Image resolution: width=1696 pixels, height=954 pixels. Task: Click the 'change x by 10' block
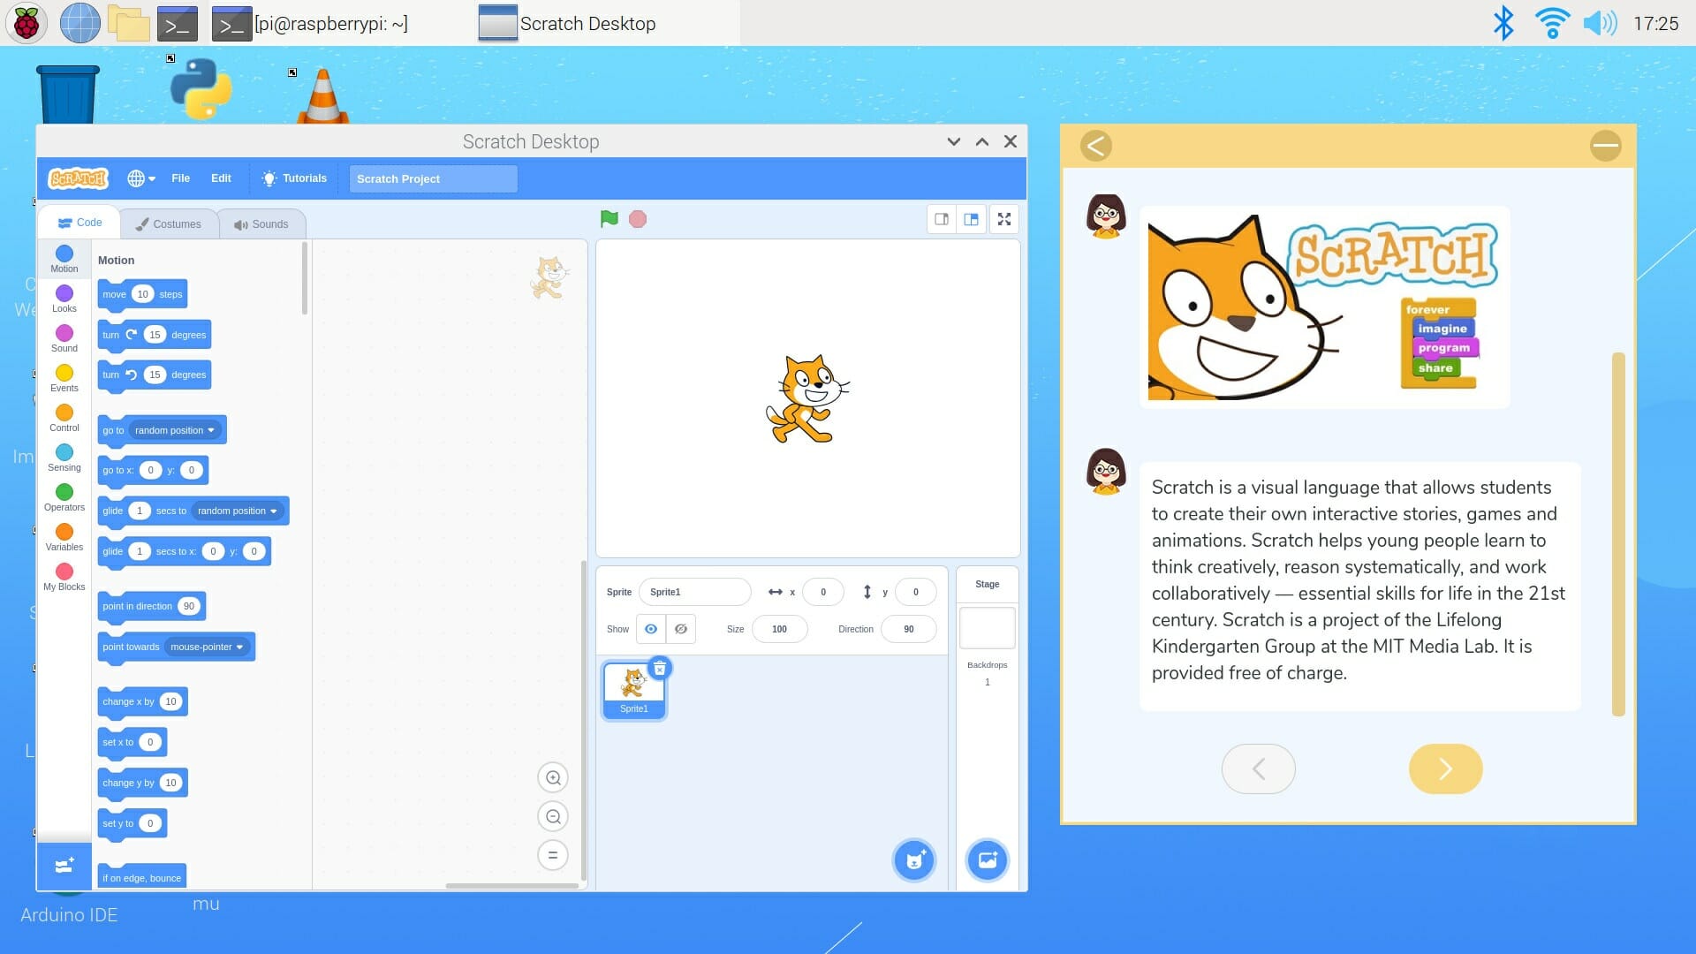[x=142, y=701]
